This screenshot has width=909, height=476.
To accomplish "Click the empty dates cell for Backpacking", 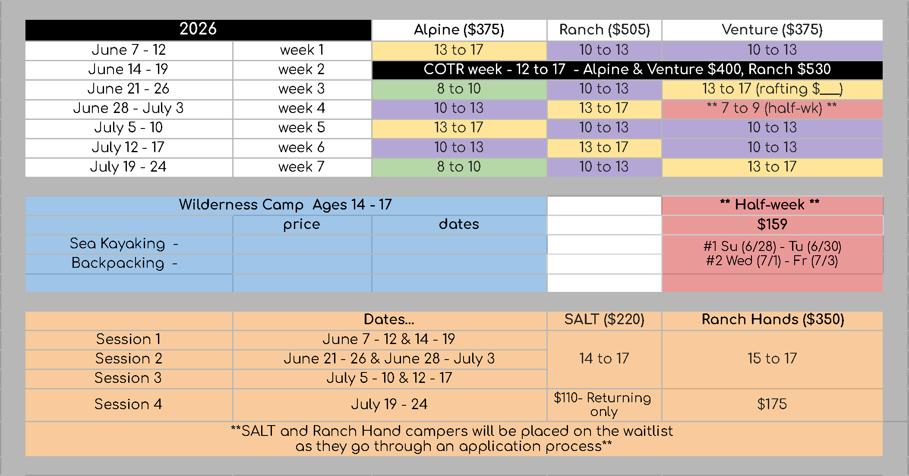I will click(459, 263).
